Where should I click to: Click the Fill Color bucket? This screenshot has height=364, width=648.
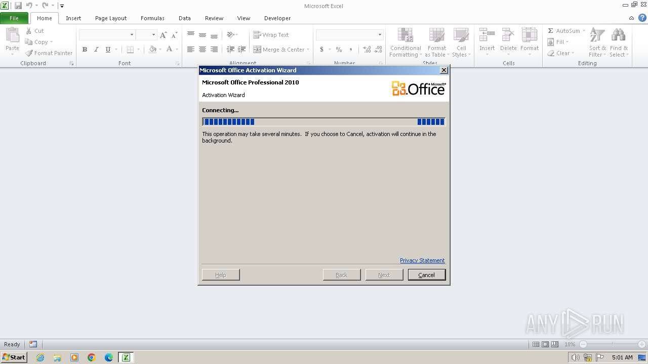click(152, 50)
